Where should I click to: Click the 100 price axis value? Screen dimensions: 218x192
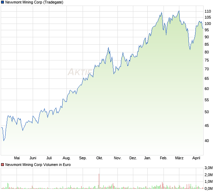208,24
